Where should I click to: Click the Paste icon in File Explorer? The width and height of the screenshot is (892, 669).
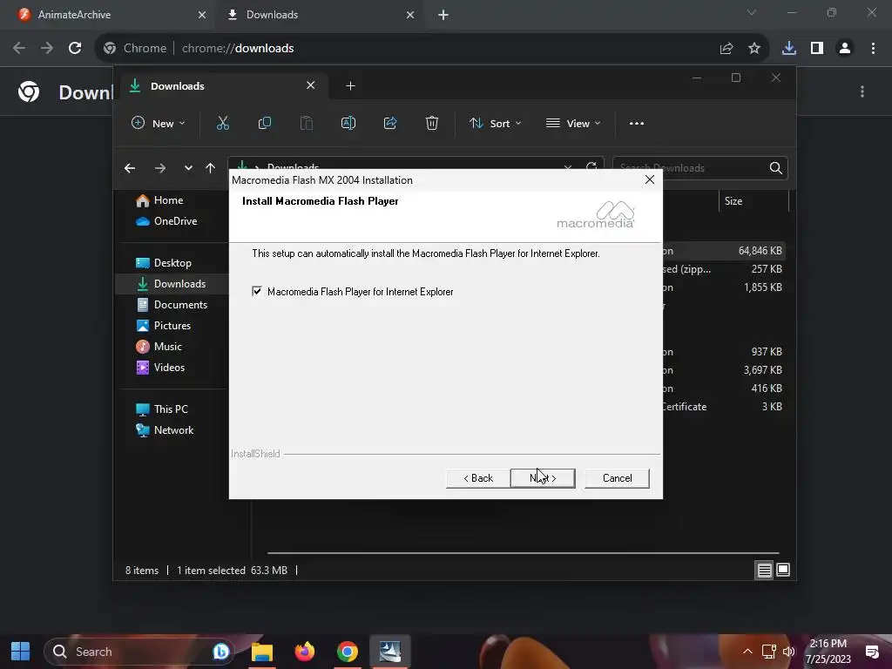point(307,123)
